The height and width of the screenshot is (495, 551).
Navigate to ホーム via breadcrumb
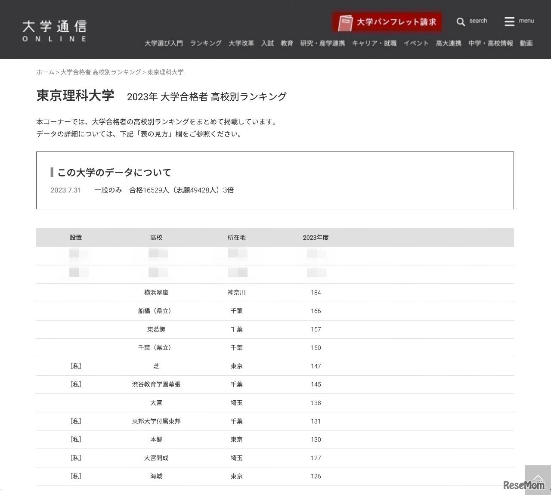click(x=44, y=72)
